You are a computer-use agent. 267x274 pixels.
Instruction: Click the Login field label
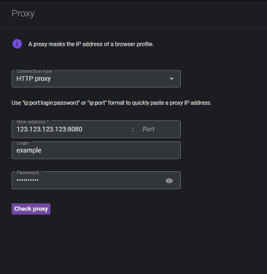pyautogui.click(x=23, y=143)
